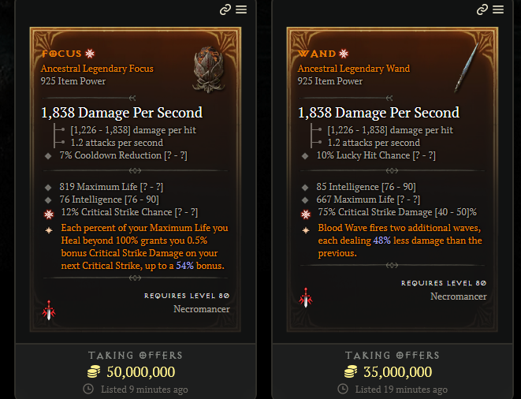Screen dimensions: 521x399
Task: Open the hamburger menu above the Wand card
Action: (497, 10)
